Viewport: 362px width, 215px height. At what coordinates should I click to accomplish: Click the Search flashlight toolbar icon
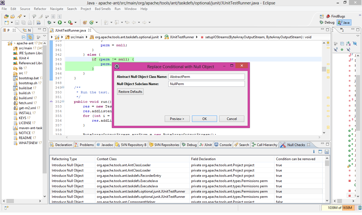tap(19, 16)
